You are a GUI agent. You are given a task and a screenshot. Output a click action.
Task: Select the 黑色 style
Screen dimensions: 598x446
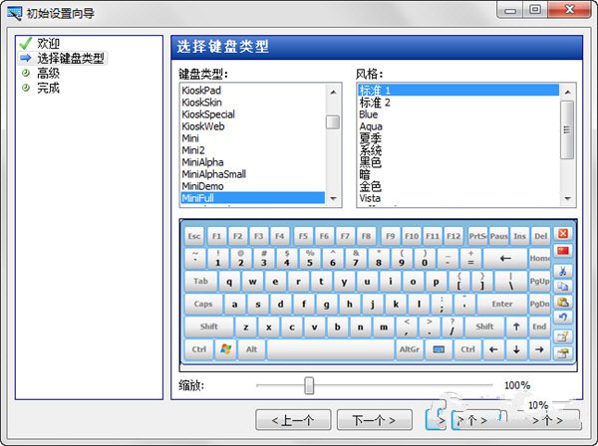(x=458, y=162)
